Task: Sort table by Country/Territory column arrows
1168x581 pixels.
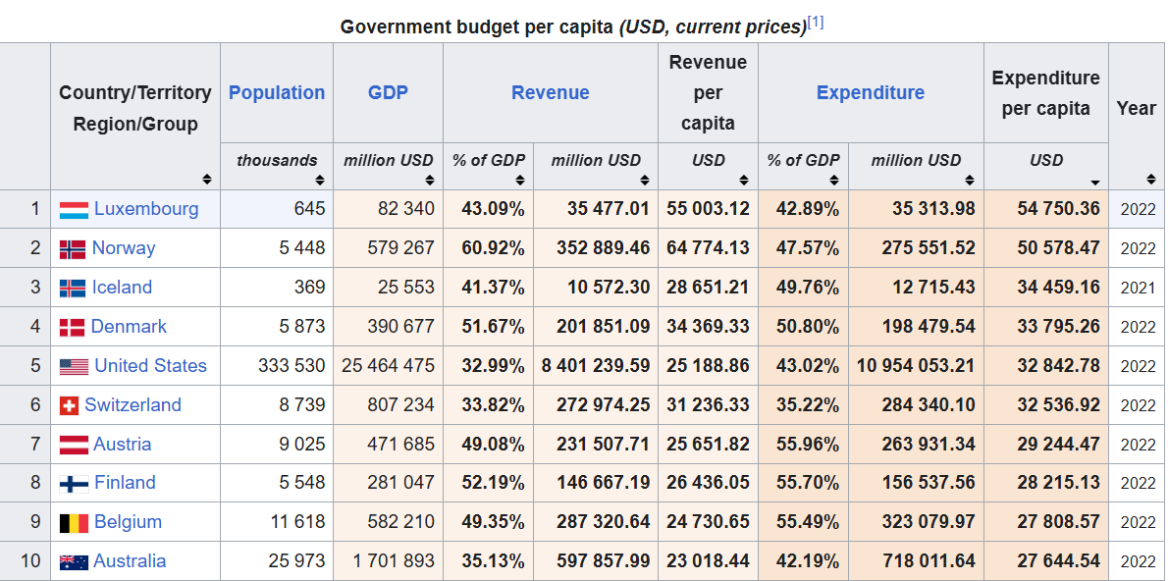Action: [207, 180]
